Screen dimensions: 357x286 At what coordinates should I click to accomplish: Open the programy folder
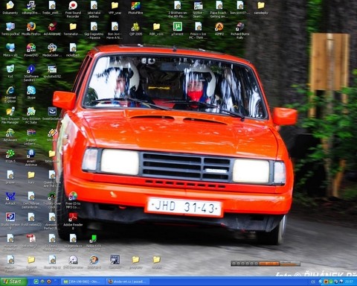(x=135, y=263)
